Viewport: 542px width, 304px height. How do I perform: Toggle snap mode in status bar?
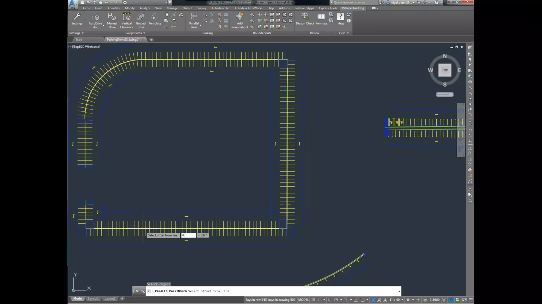[319, 300]
